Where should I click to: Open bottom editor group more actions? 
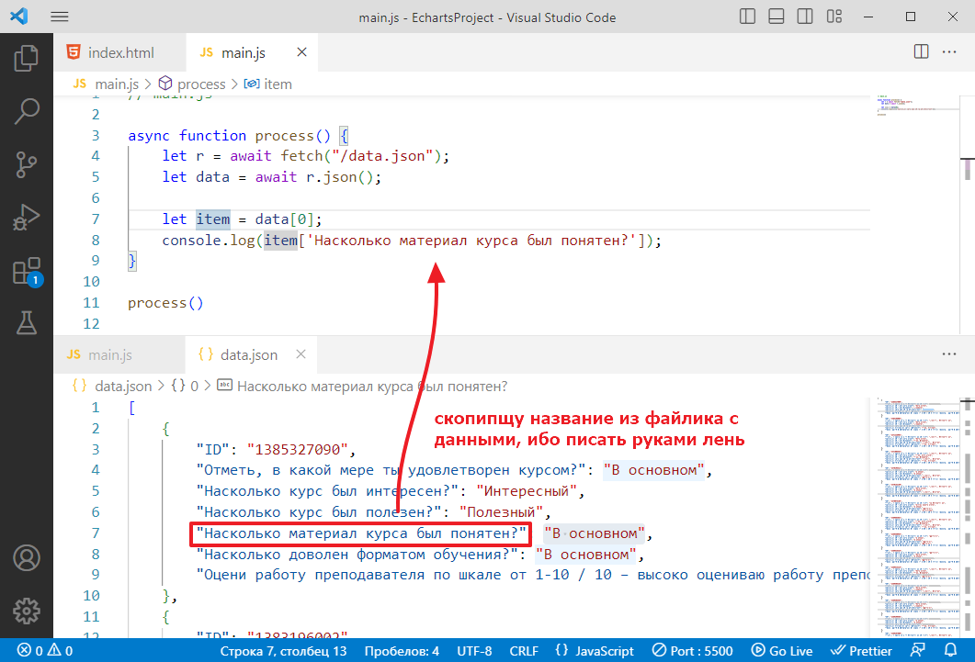(x=950, y=354)
